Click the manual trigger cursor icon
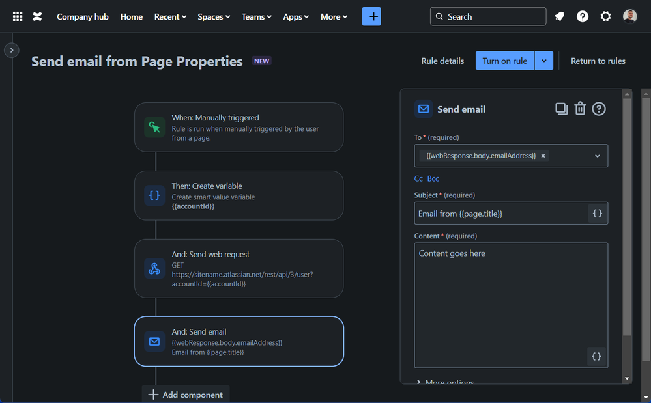651x403 pixels. [154, 127]
